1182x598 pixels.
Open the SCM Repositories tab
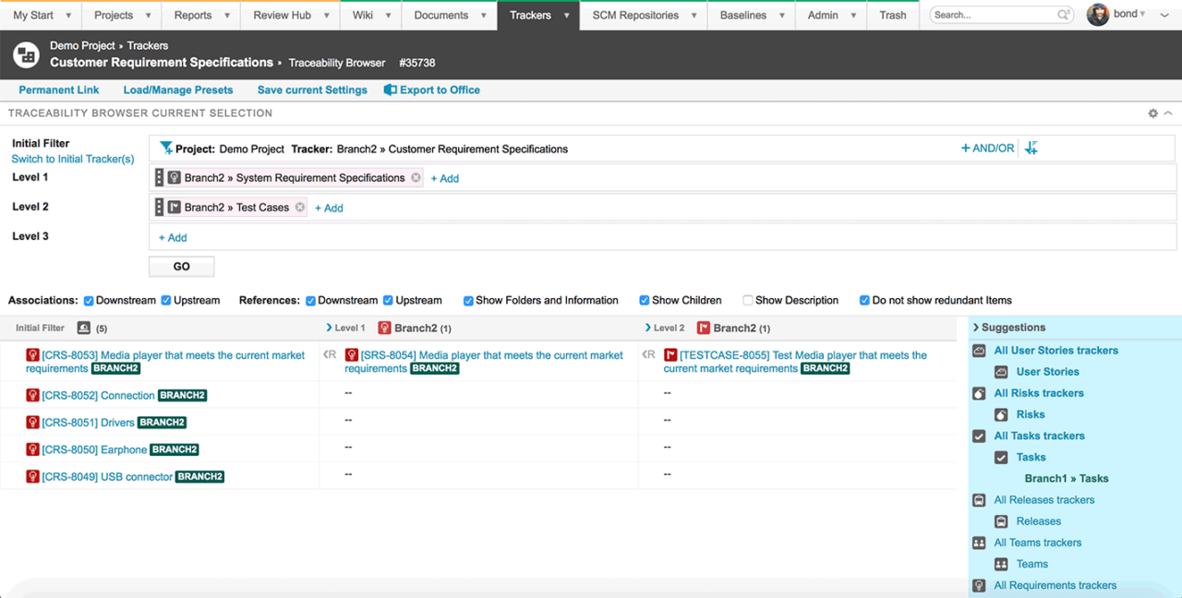[x=635, y=15]
